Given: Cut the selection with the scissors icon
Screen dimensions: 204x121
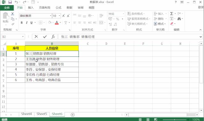Looking at the screenshot, I should [x=12, y=14].
